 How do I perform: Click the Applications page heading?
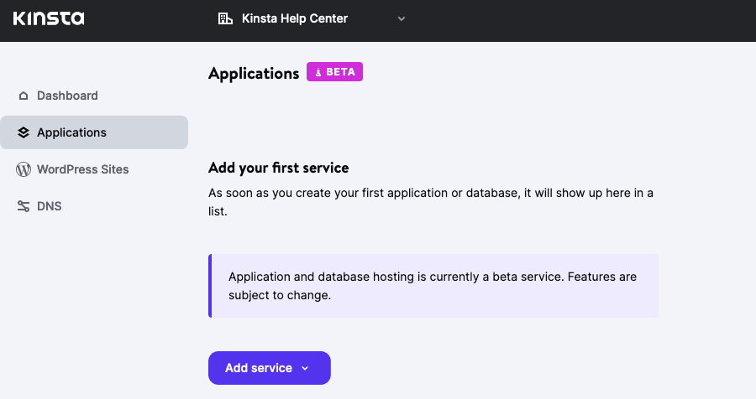[x=254, y=73]
